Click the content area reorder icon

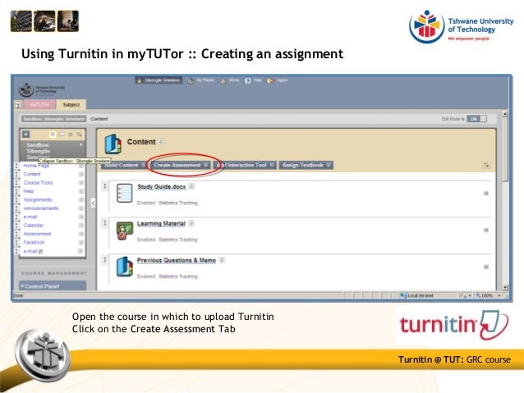[486, 165]
